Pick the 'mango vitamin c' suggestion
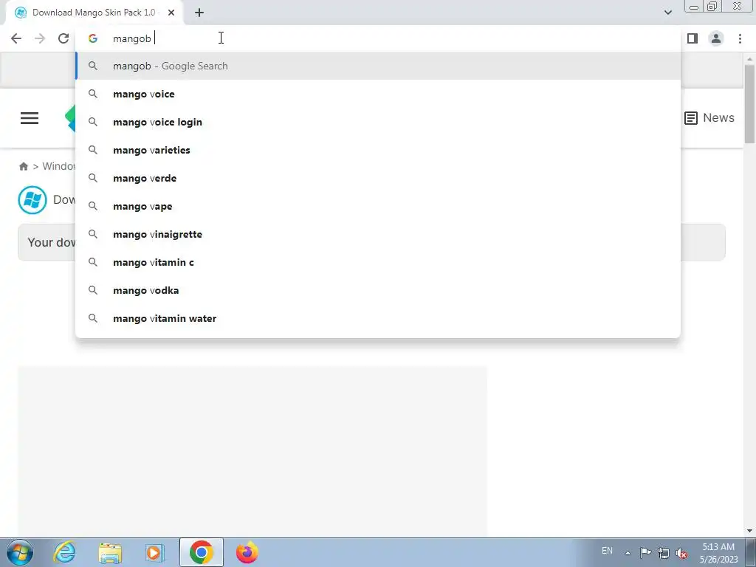This screenshot has width=756, height=567. [x=378, y=262]
